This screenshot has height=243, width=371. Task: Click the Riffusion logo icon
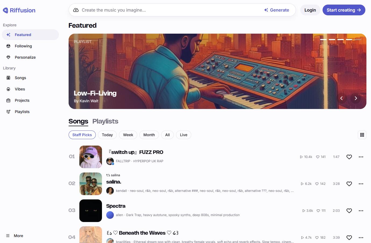5,10
